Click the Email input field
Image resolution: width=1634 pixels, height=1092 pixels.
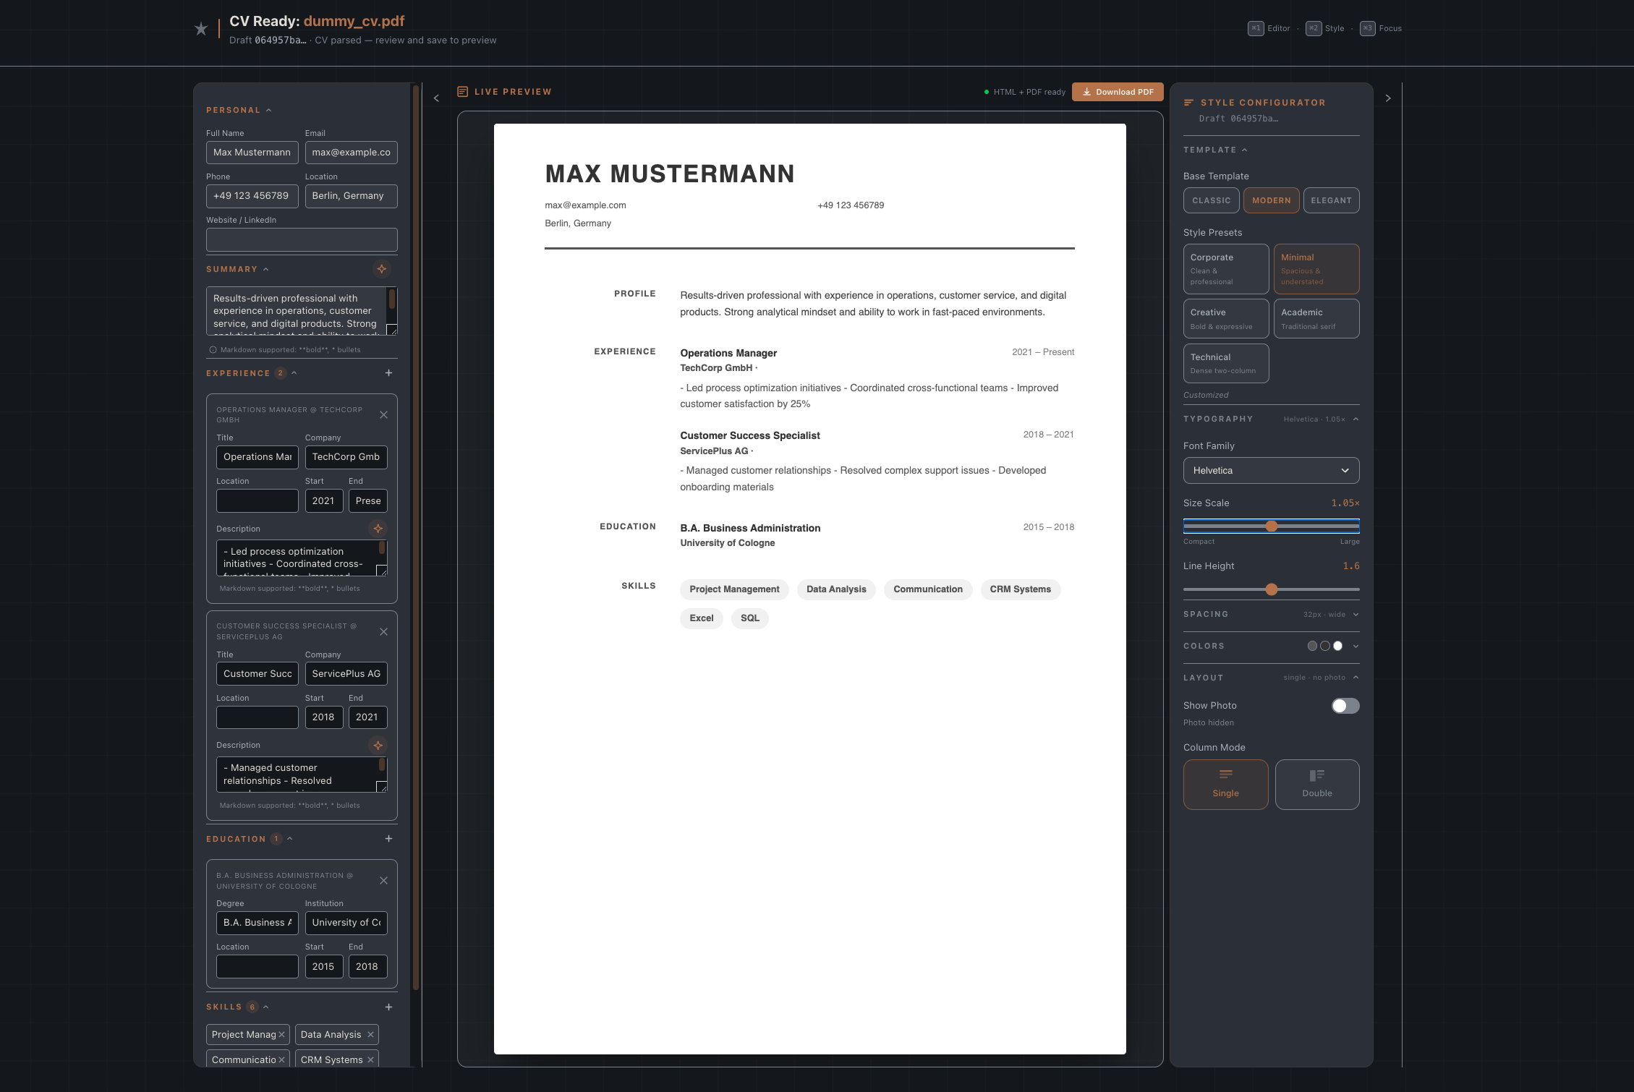point(351,153)
